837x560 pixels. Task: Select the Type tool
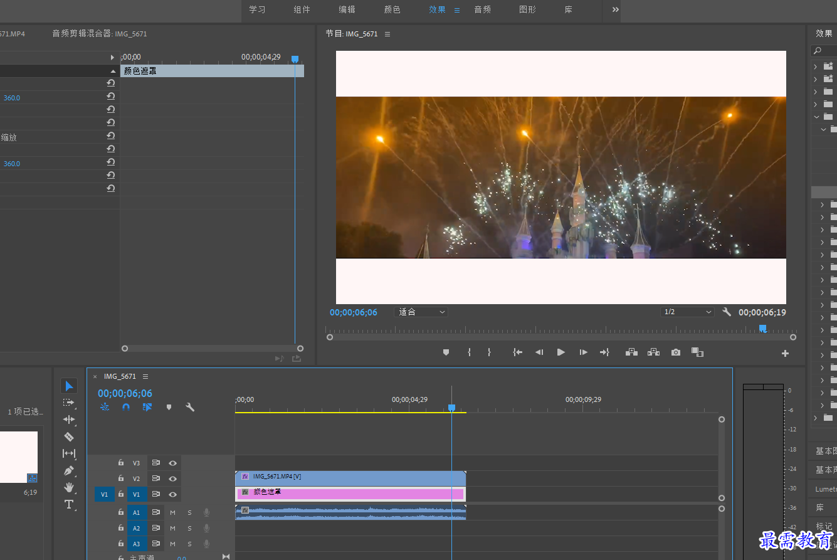click(x=69, y=504)
